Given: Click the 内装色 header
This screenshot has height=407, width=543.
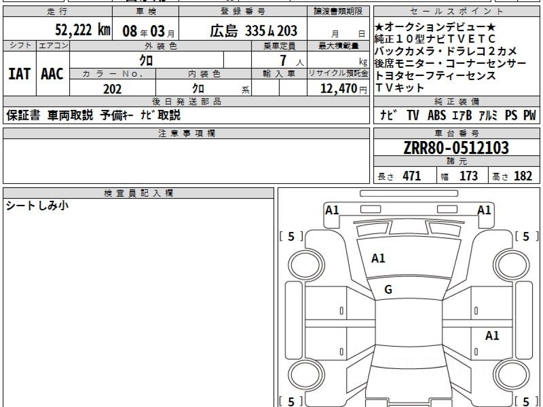Looking at the screenshot, I should click(204, 74).
